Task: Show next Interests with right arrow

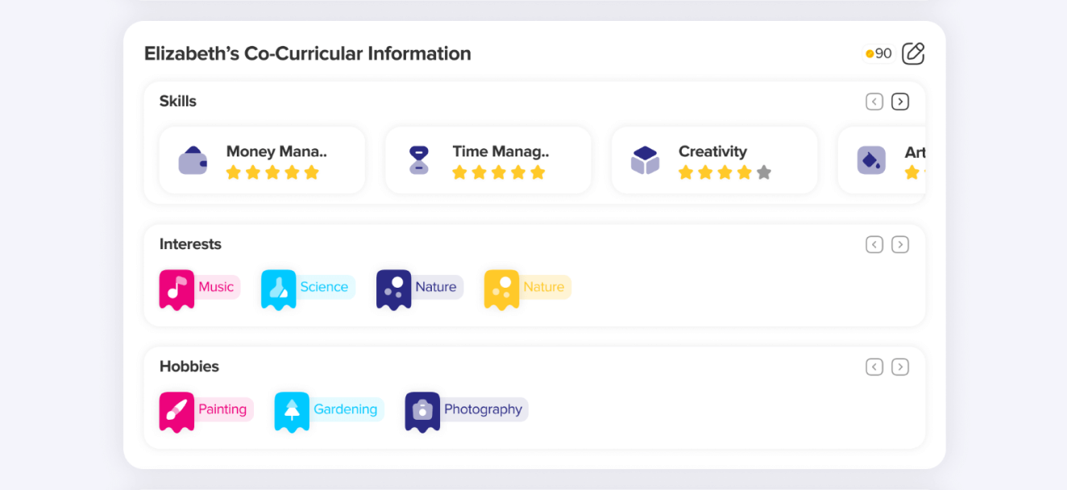Action: tap(900, 244)
